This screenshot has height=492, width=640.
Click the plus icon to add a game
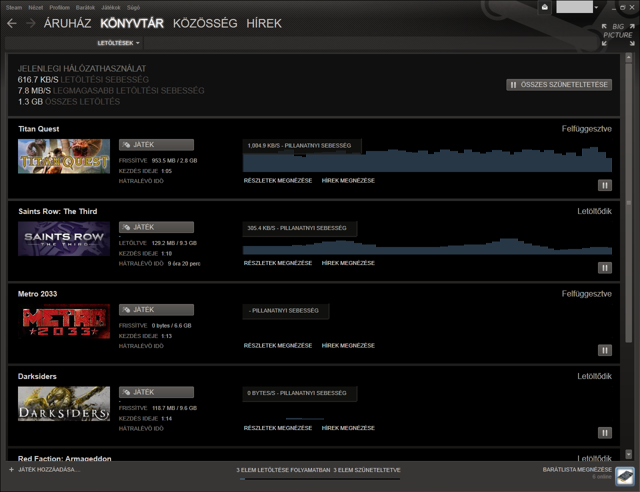pyautogui.click(x=11, y=470)
